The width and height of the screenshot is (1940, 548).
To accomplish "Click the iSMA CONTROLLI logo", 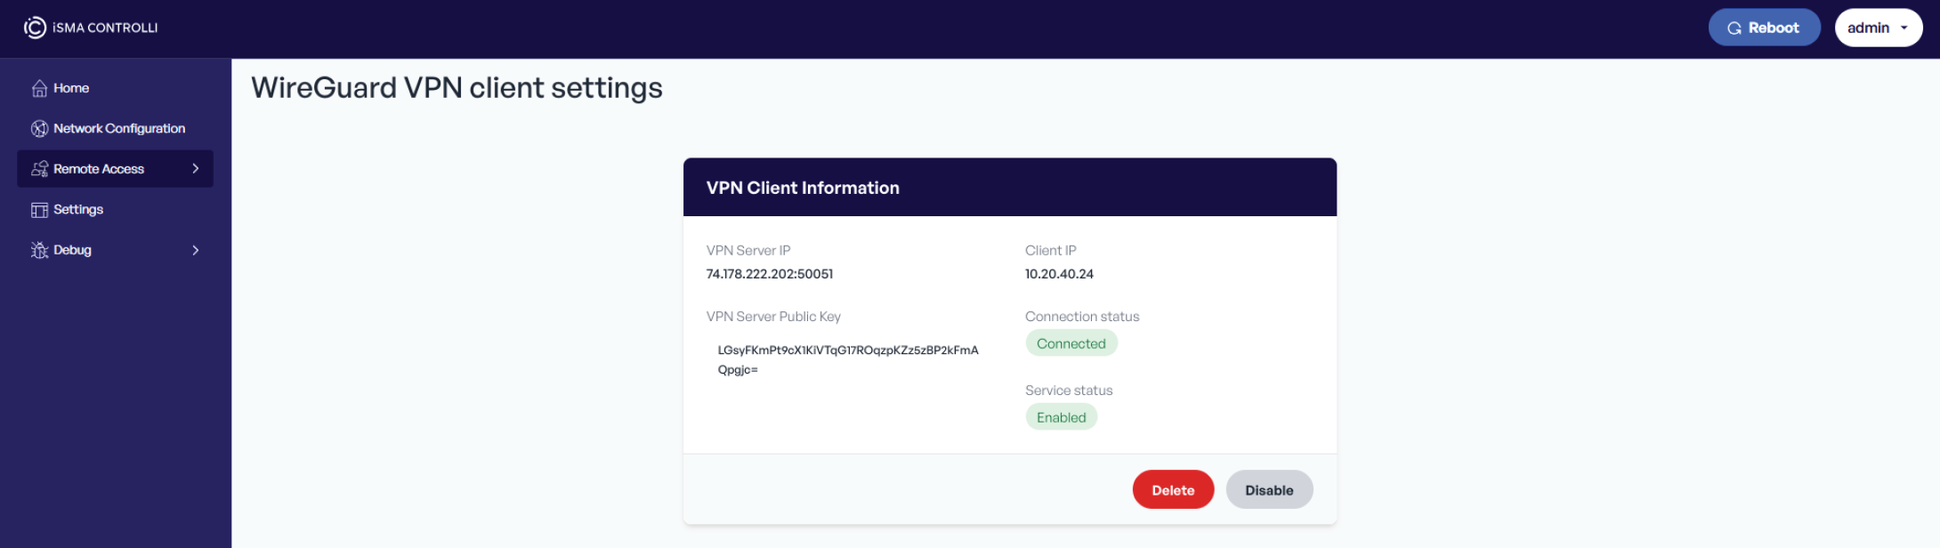I will [91, 28].
